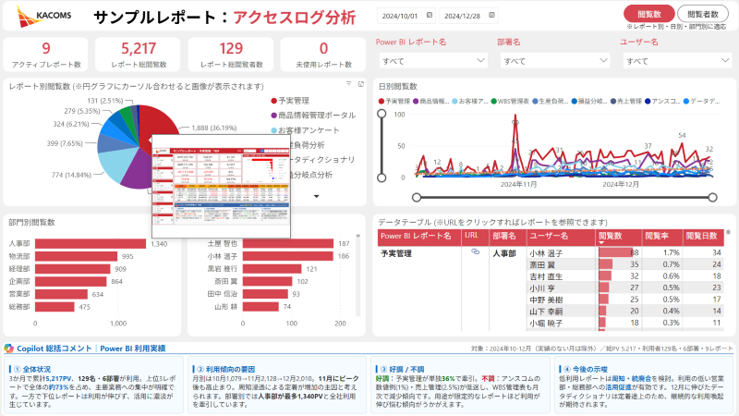Click 山下 幸嗣 row in the data table
739x416 pixels.
click(625, 312)
